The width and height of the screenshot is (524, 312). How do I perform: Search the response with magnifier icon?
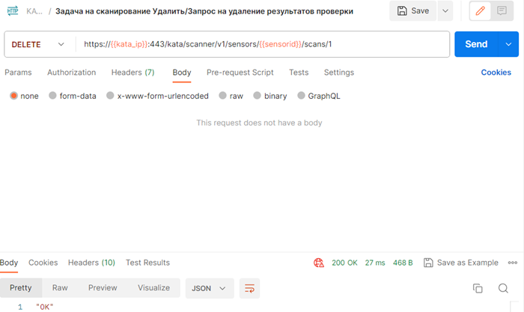pyautogui.click(x=503, y=288)
